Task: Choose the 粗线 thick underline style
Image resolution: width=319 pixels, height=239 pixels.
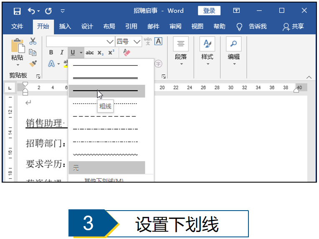Action: coord(107,91)
